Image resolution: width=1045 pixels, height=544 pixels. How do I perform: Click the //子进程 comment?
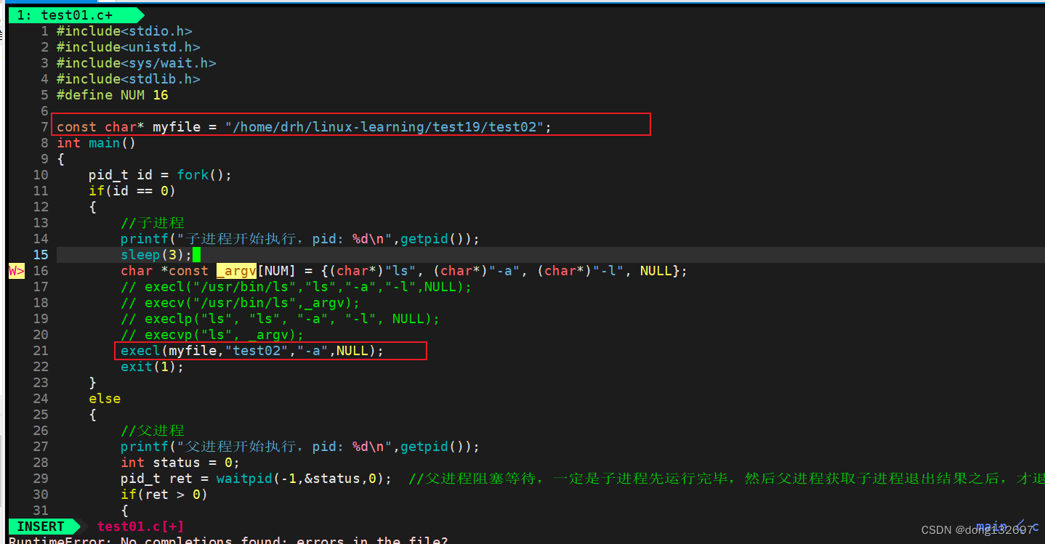[x=153, y=223]
